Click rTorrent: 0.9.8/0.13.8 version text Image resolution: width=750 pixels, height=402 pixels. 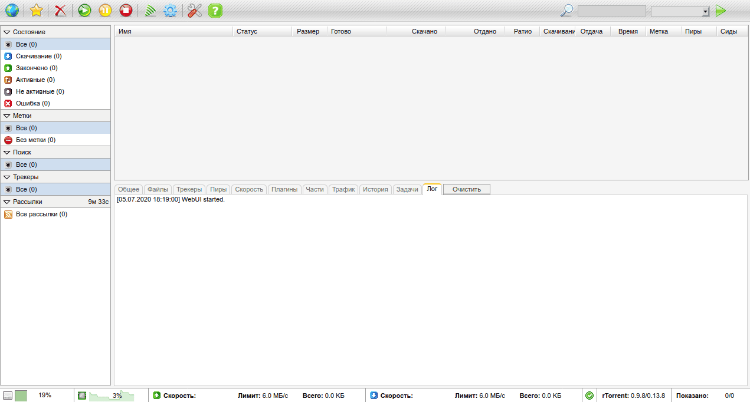(633, 396)
